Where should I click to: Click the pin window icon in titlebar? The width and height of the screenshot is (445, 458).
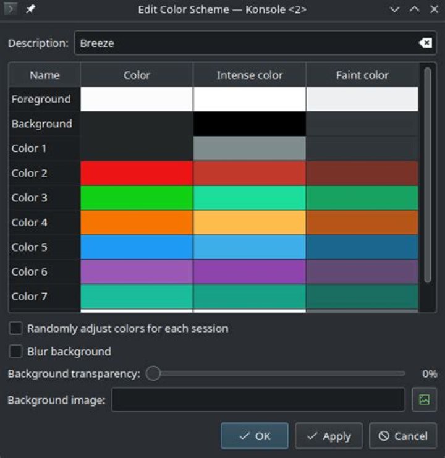click(30, 9)
